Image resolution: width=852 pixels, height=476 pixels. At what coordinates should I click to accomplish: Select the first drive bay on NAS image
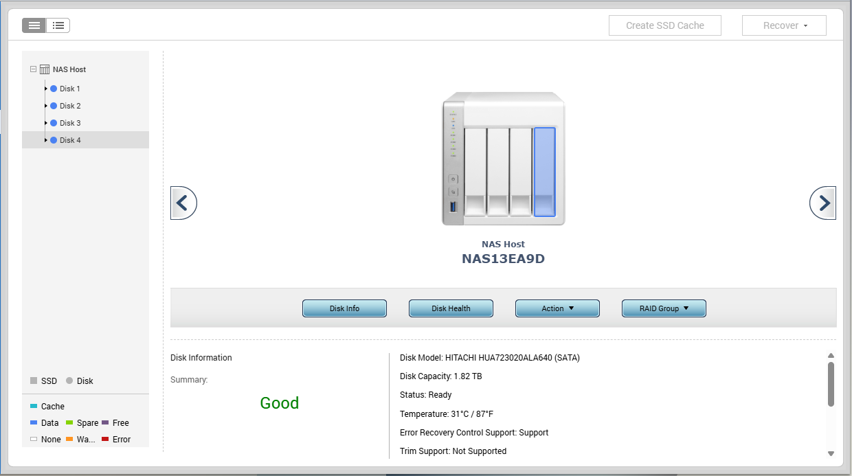click(x=475, y=172)
